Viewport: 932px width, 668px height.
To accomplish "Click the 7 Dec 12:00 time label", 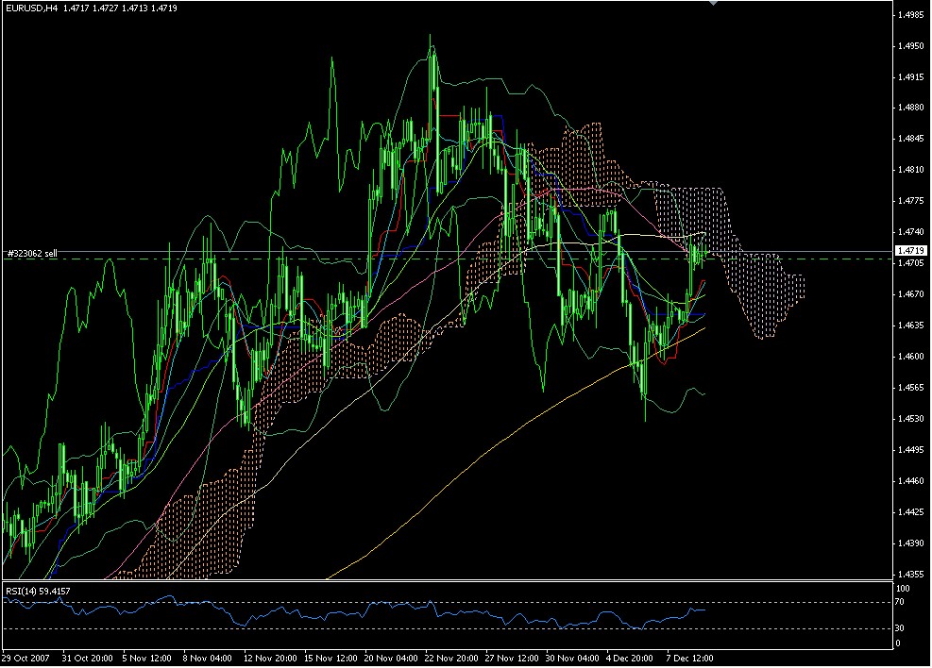I will 689,658.
